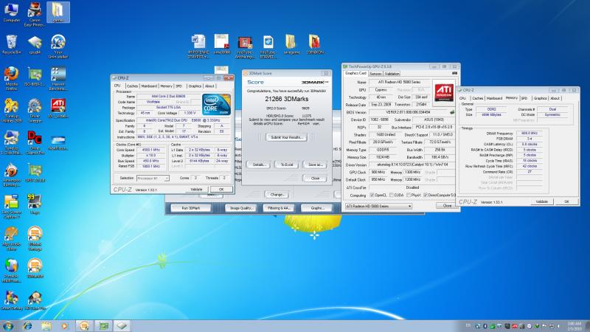
Task: Open the 3DMark06 desktop shortcut
Action: tap(35, 269)
